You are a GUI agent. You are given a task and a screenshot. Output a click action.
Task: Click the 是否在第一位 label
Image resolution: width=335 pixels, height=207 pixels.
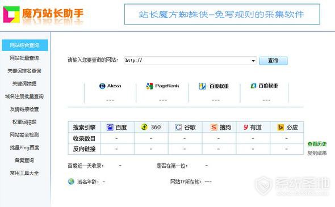(x=172, y=166)
